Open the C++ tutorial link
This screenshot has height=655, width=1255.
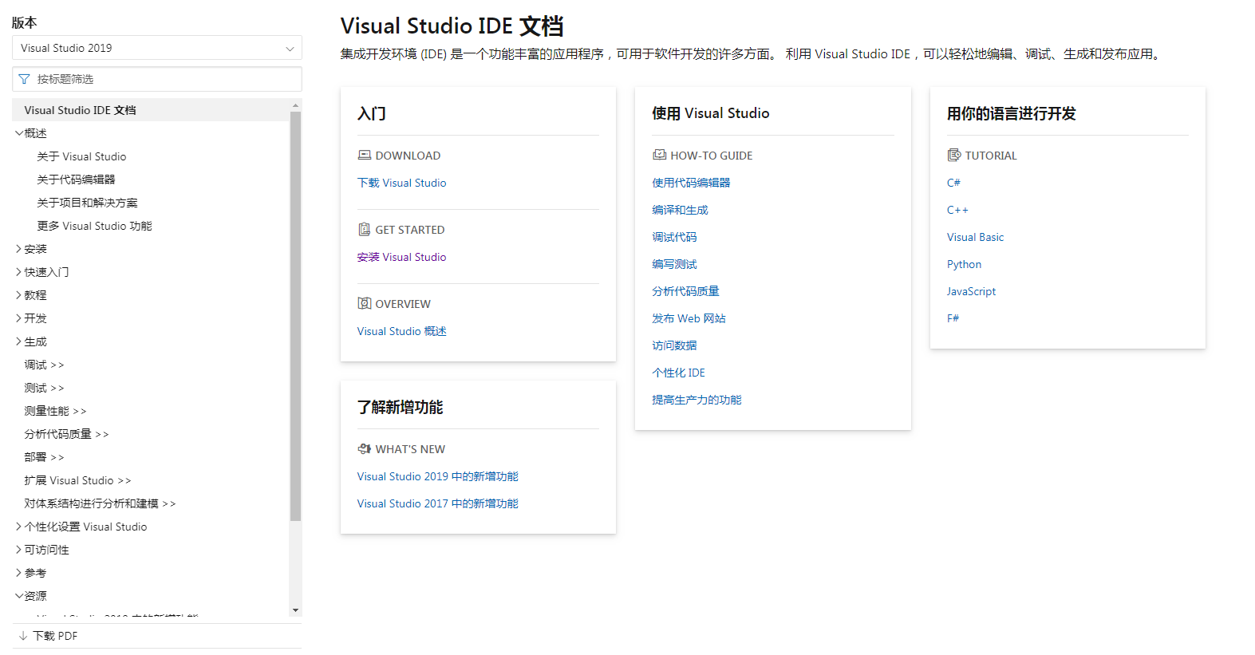[x=957, y=210]
